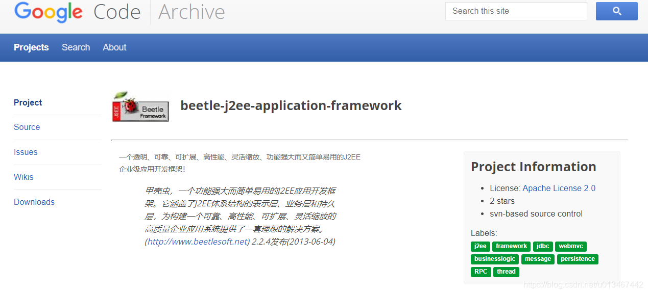This screenshot has width=648, height=294.
Task: Select Project in the left sidebar
Action: 28,102
